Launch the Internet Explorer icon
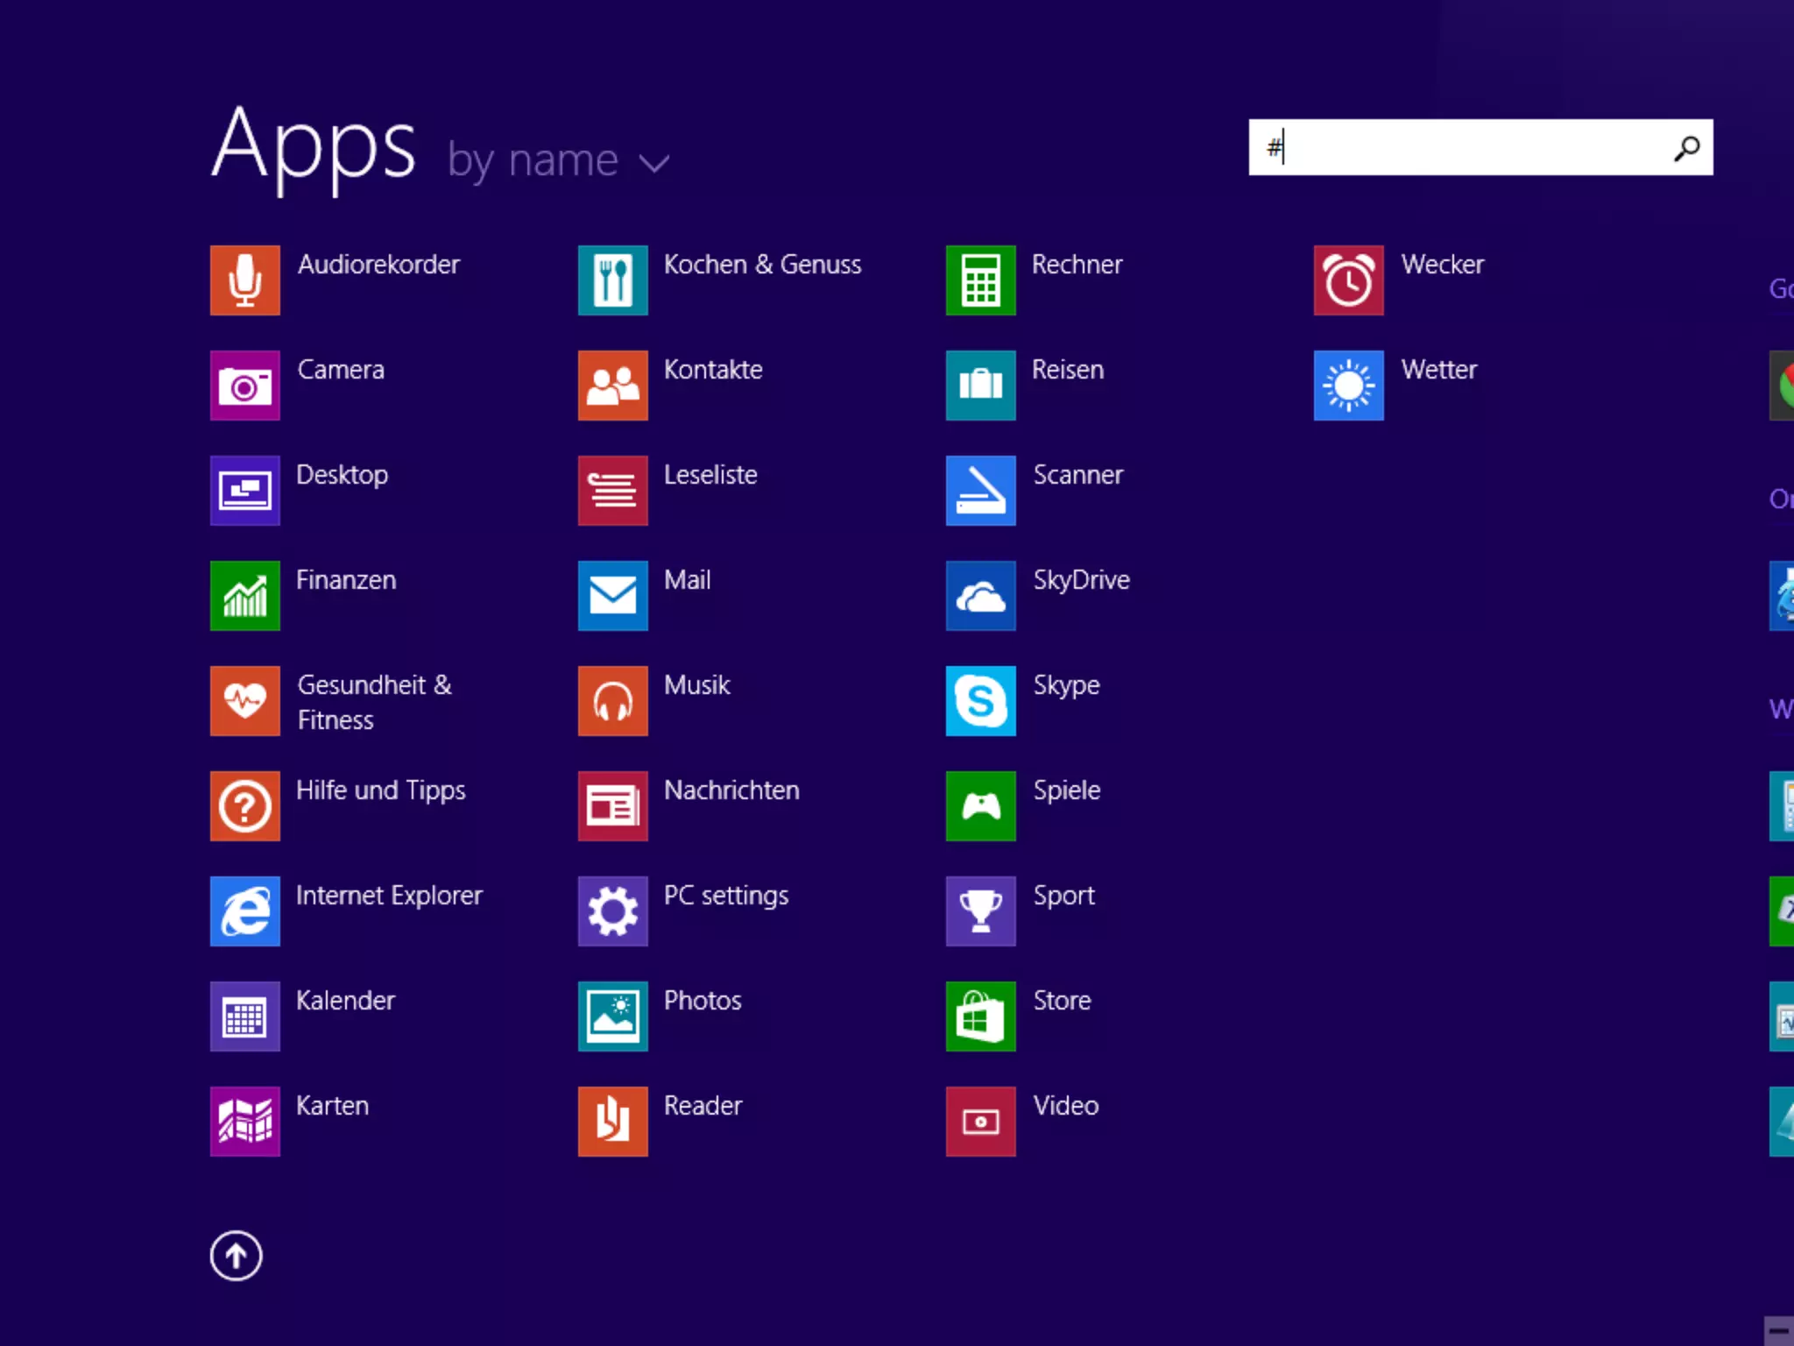The image size is (1794, 1346). pyautogui.click(x=244, y=911)
